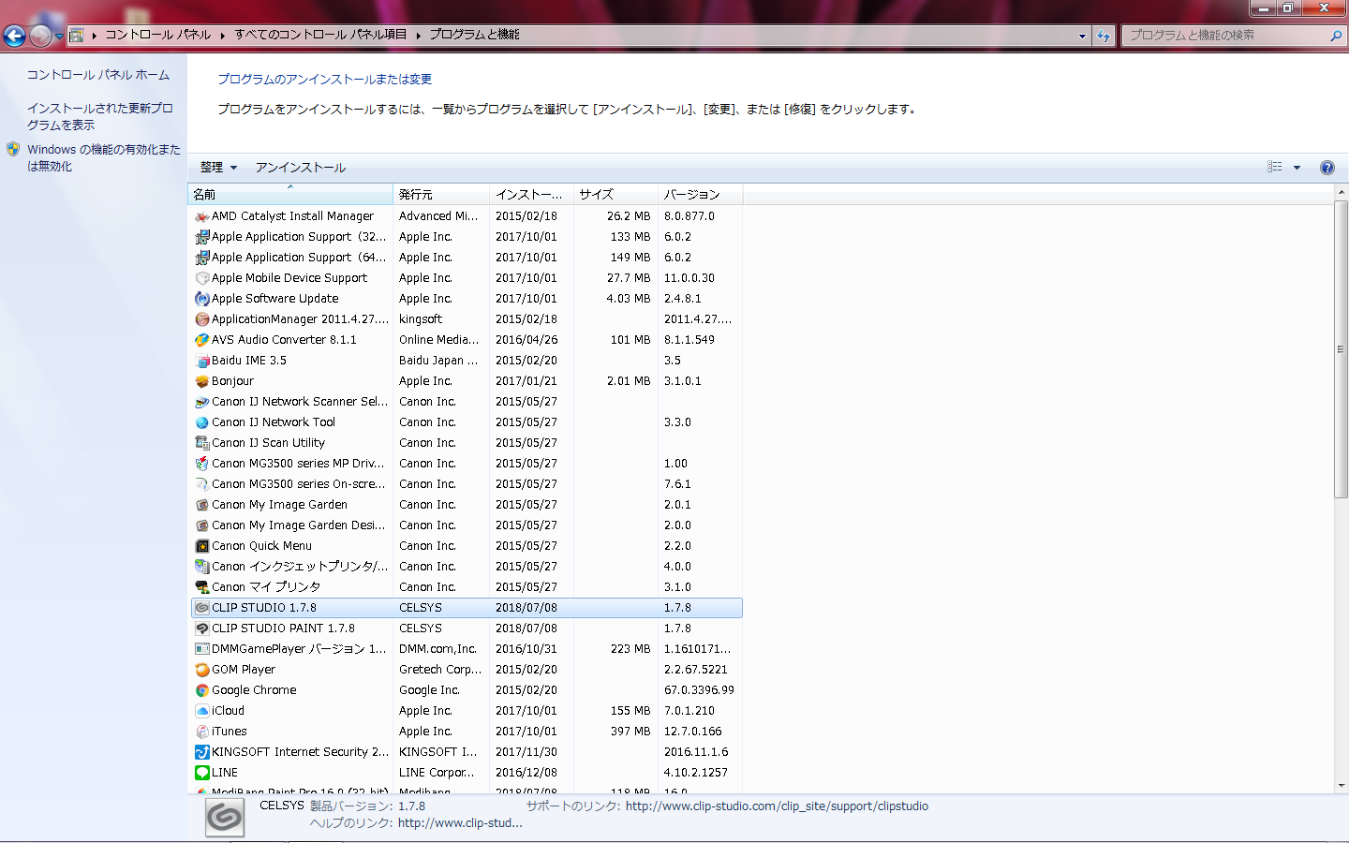
Task: Click the 397 MB size of iTunes
Action: coord(630,732)
